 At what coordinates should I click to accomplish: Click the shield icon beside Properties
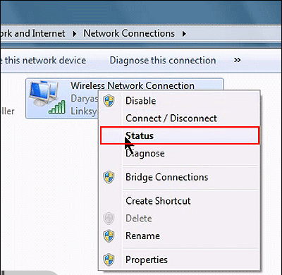109,259
